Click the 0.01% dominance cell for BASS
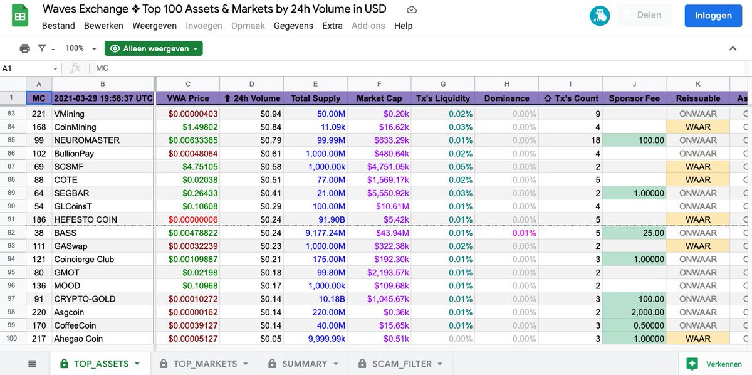Screen dimensions: 752x375 click(506, 233)
